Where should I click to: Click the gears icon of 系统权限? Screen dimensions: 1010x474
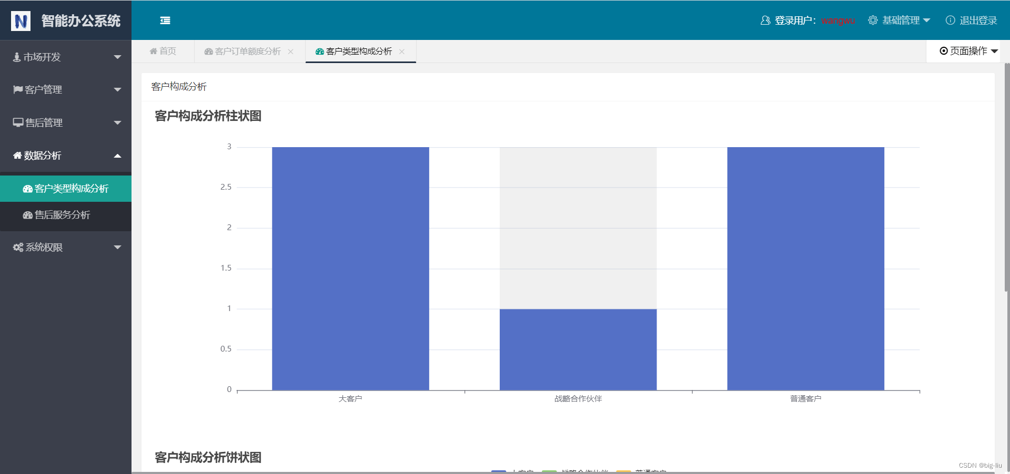click(x=18, y=247)
